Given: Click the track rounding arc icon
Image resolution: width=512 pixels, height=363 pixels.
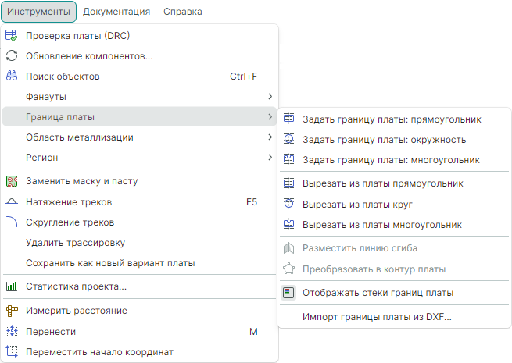Looking at the screenshot, I should click(x=12, y=222).
